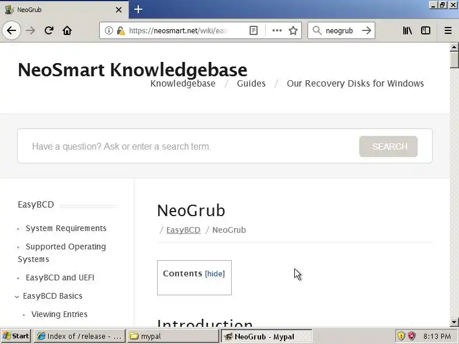Click the page scrollbar up arrow
459x344 pixels.
point(454,47)
